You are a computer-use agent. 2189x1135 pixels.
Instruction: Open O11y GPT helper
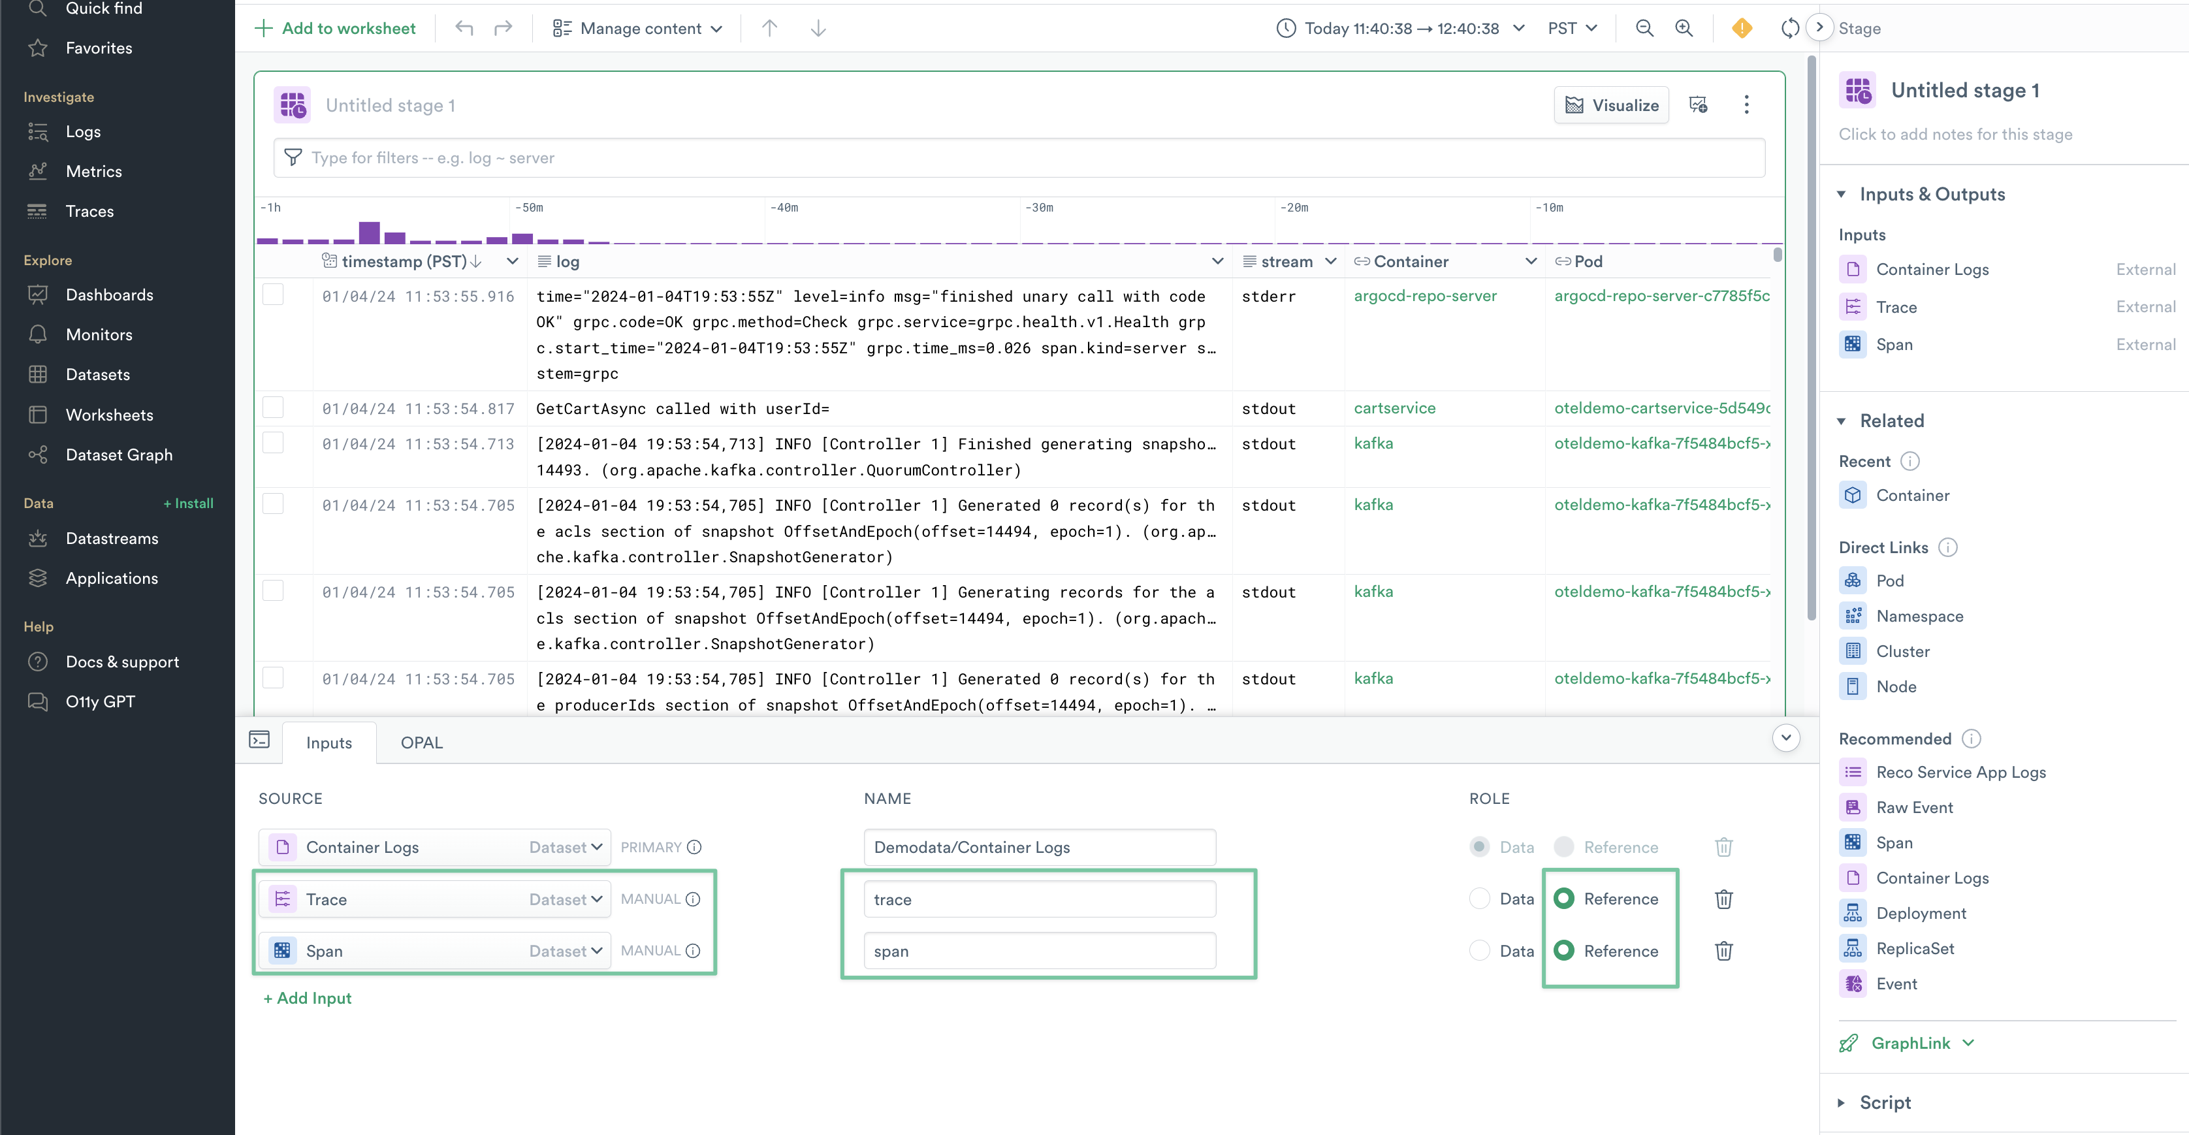[101, 702]
